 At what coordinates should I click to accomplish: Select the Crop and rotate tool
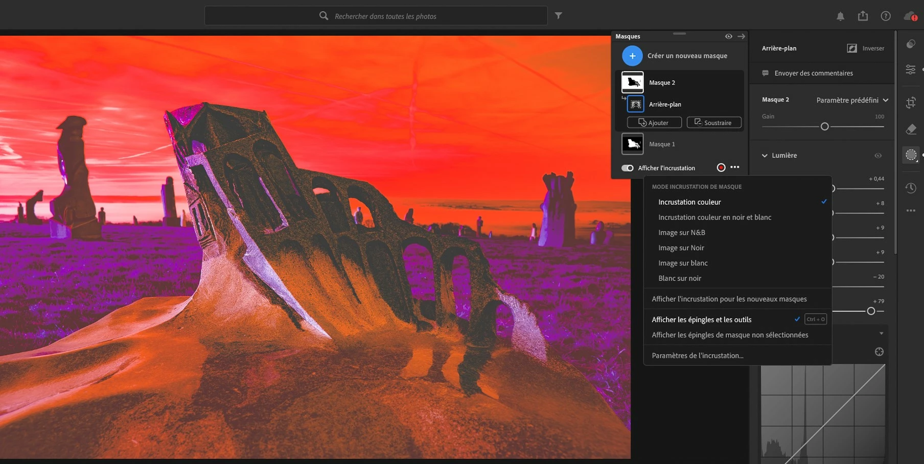(x=911, y=103)
